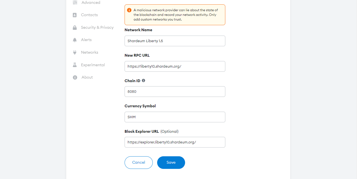
Task: Open the Advanced settings section
Action: [91, 2]
